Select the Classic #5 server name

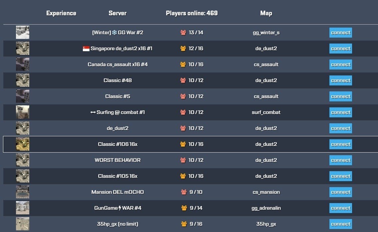117,96
